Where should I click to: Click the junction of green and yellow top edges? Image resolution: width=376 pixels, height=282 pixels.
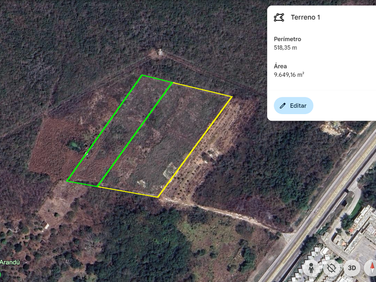pyautogui.click(x=172, y=82)
